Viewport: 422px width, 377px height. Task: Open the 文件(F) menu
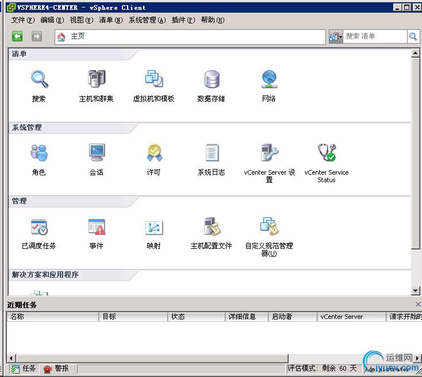click(x=23, y=20)
